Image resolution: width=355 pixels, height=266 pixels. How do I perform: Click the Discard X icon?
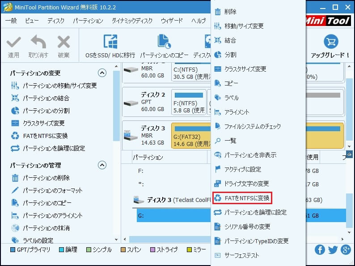[63, 42]
